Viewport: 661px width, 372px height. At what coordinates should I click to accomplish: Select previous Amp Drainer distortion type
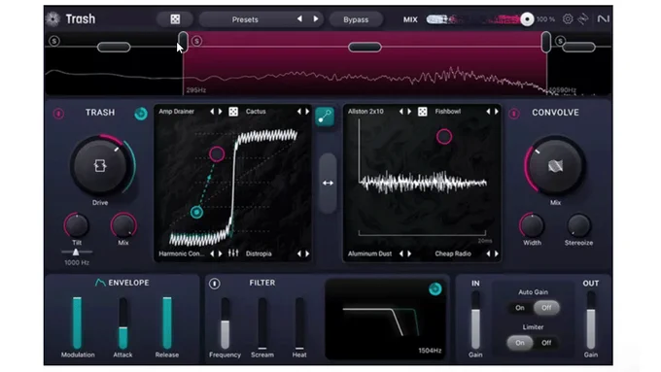tap(212, 112)
